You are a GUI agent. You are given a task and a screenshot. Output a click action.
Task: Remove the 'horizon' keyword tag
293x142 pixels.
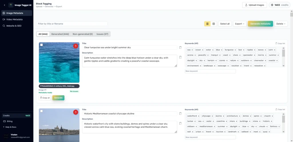[x=216, y=60]
